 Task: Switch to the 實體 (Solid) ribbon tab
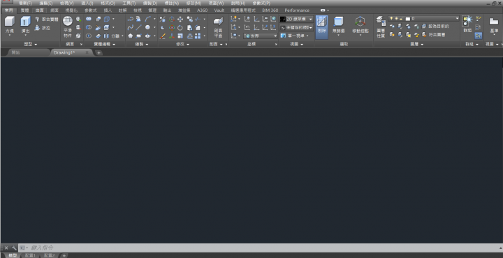24,10
